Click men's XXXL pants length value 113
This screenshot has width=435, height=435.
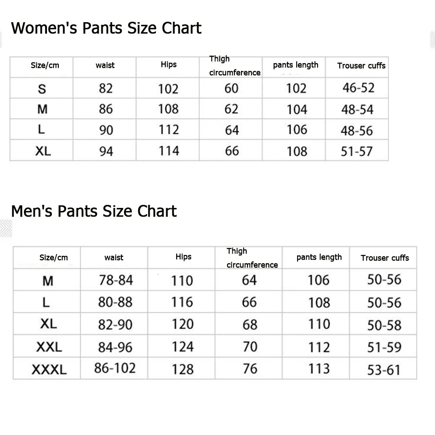[x=318, y=369]
